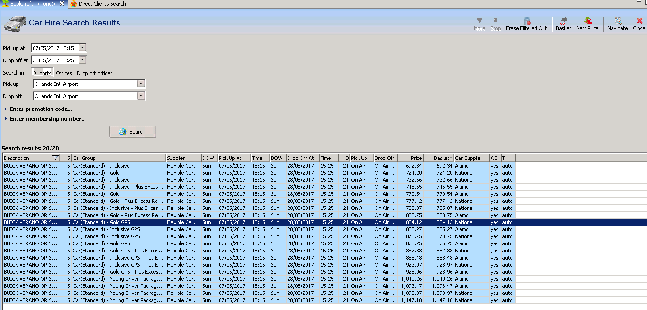Select the row priced 732.66

point(259,180)
